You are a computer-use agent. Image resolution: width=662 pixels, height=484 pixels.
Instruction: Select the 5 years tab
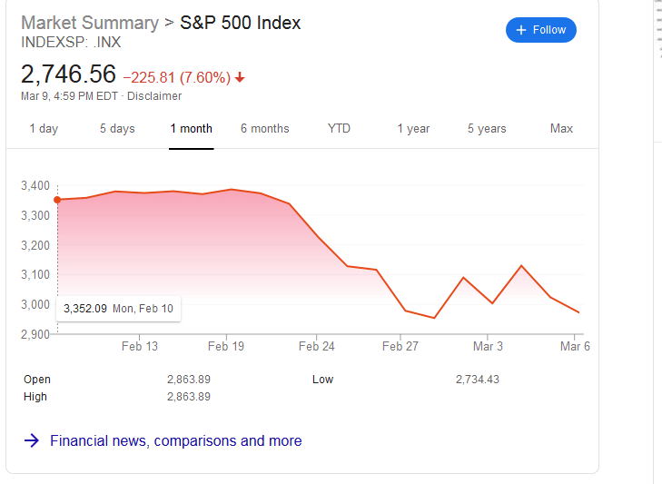click(487, 129)
